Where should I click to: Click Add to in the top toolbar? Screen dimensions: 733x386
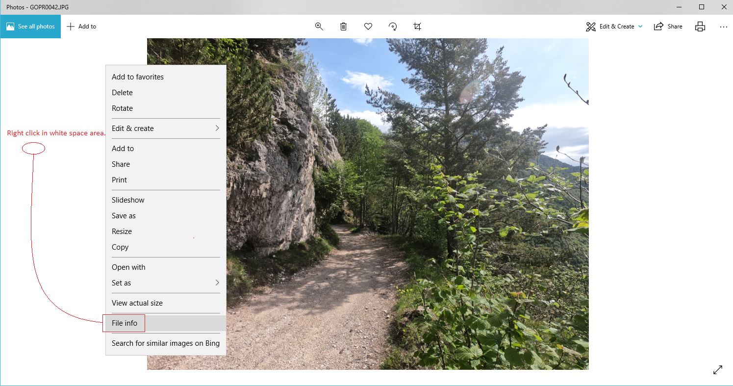click(x=81, y=26)
